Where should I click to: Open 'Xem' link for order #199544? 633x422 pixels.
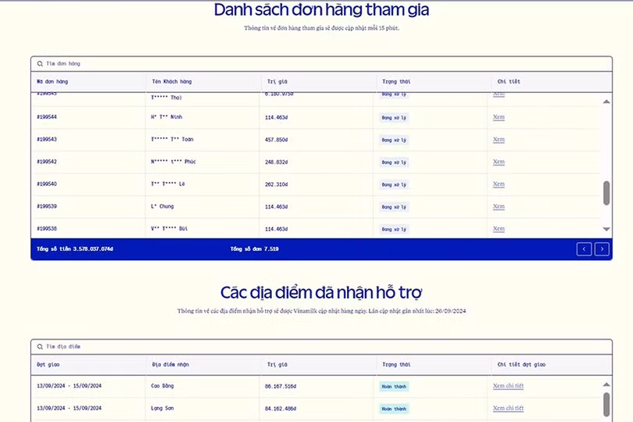pyautogui.click(x=499, y=117)
